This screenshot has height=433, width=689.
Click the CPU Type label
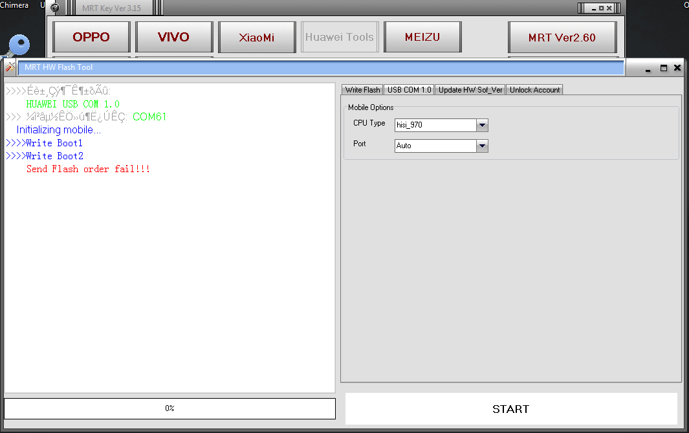tap(369, 123)
